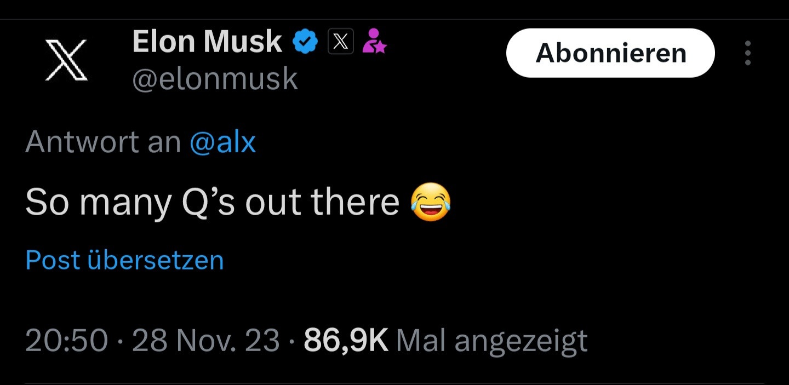Click the words out in the post
789x385 pixels.
[273, 203]
